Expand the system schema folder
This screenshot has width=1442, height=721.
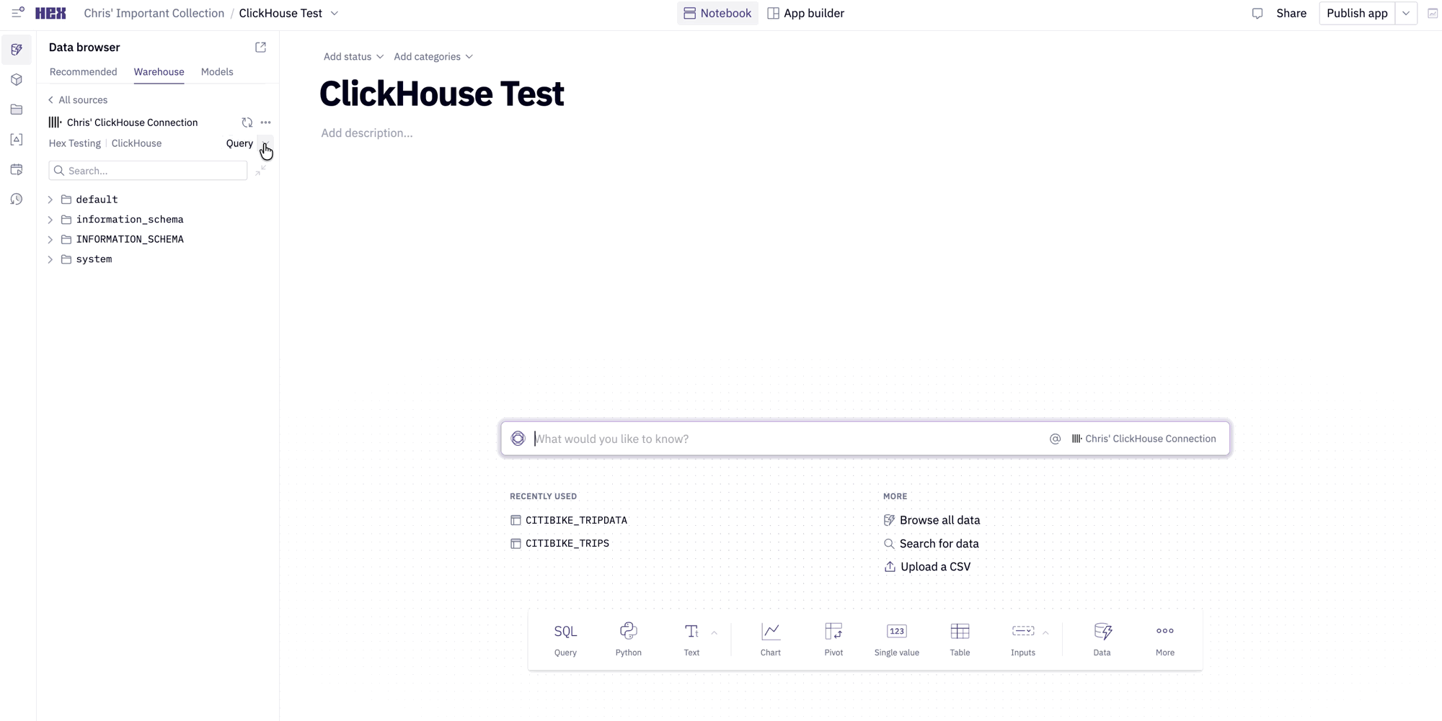coord(50,259)
